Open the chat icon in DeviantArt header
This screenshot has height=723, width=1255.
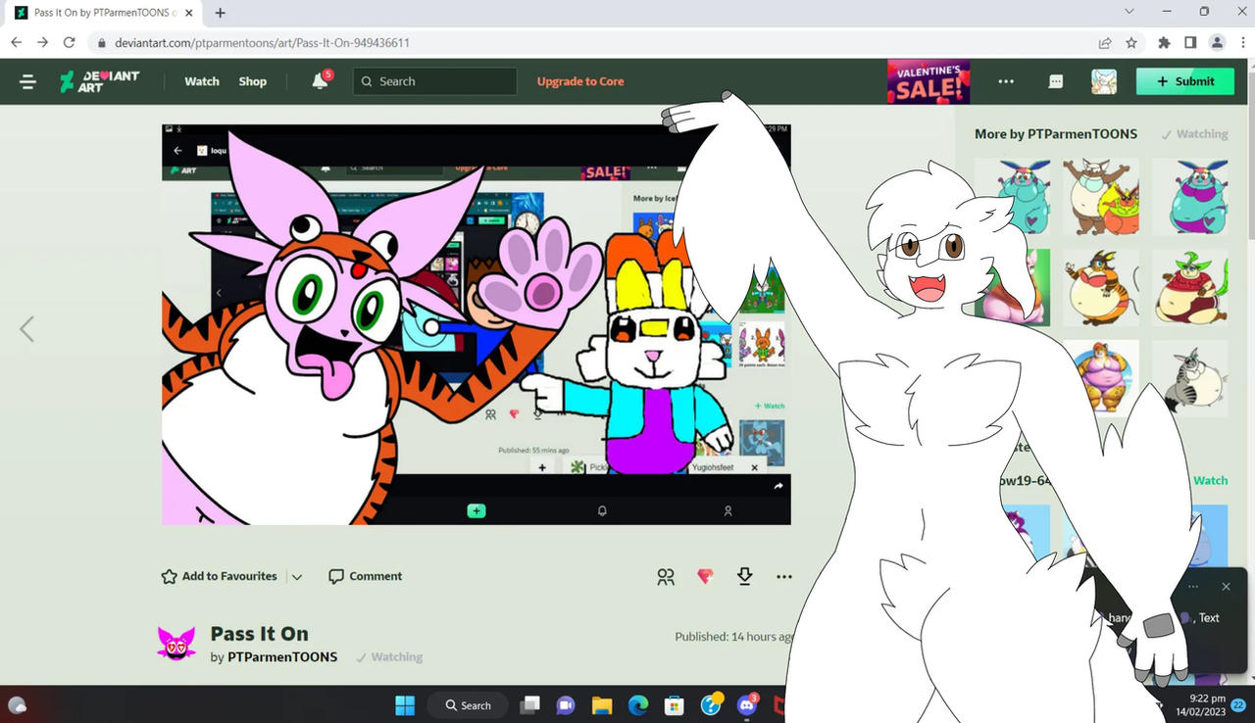coord(1056,82)
